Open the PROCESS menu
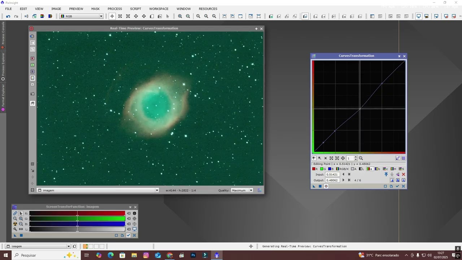The image size is (462, 260). [115, 9]
